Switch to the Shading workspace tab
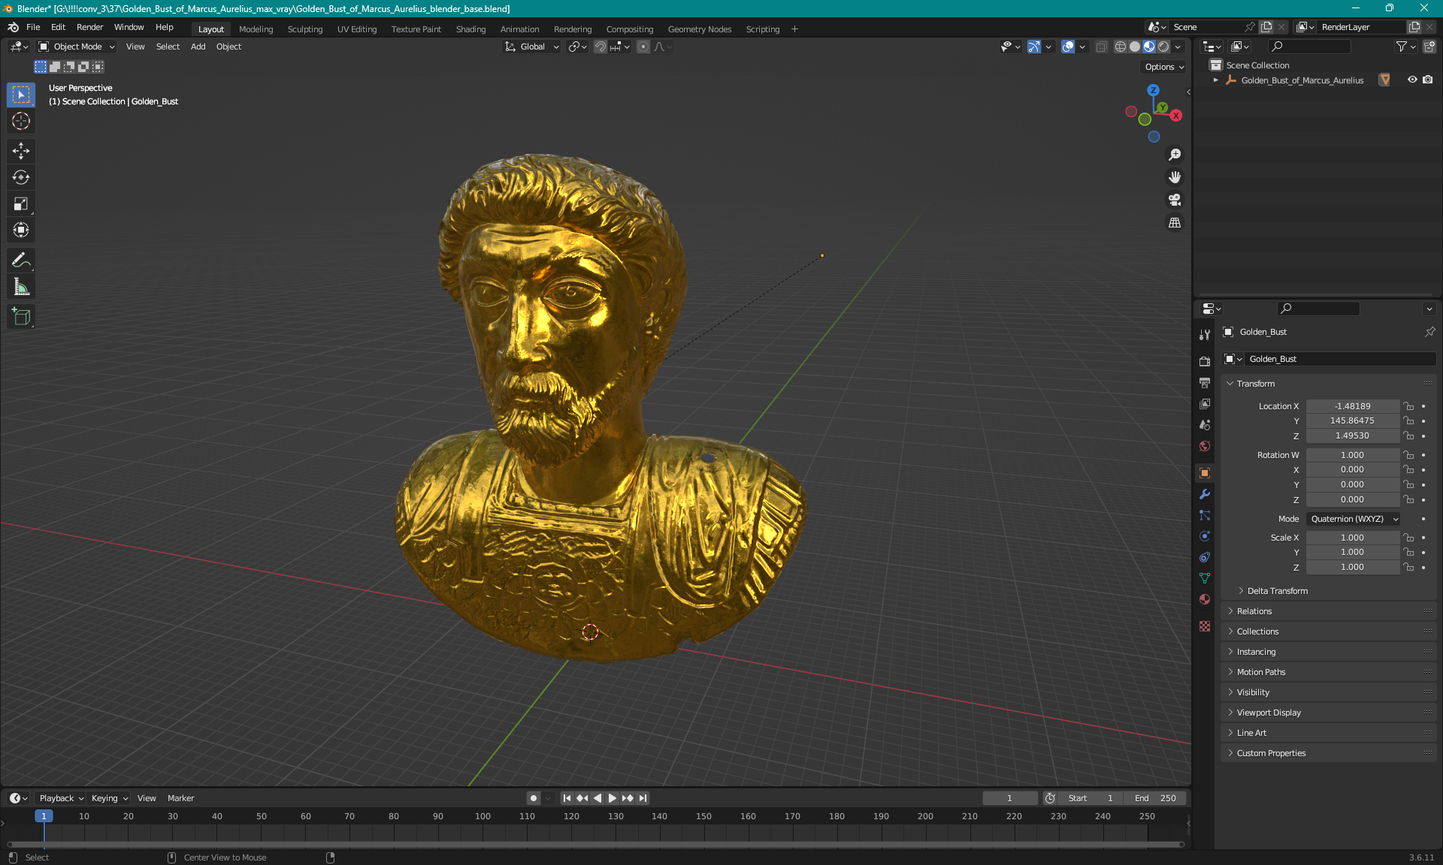This screenshot has width=1443, height=865. [470, 29]
